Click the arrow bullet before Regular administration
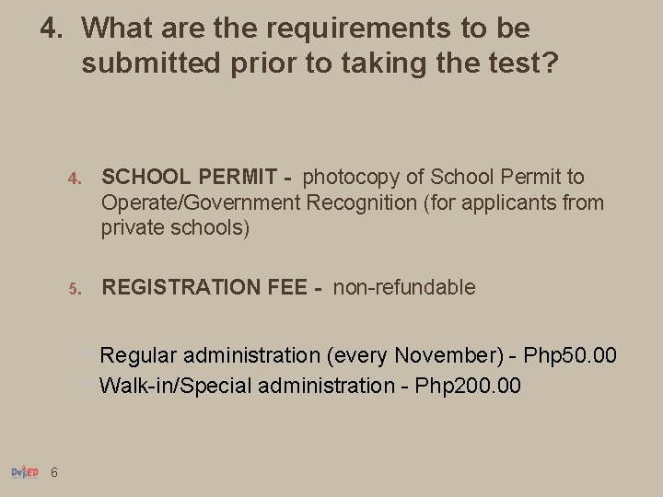 [x=87, y=353]
